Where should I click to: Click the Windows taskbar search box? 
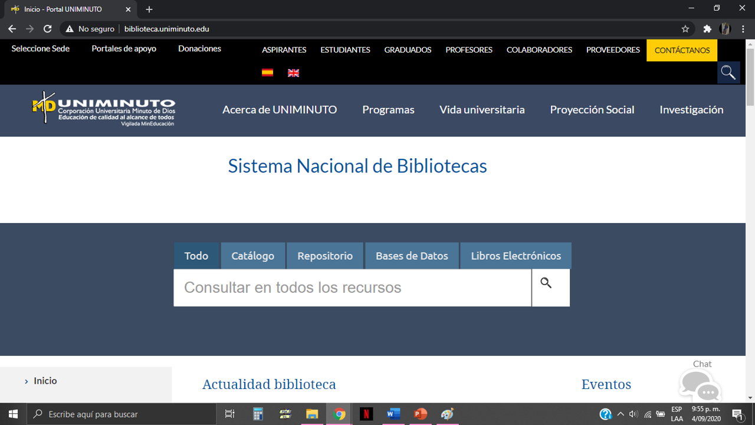tap(121, 414)
